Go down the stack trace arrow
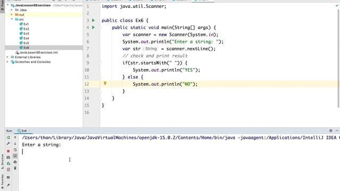Screen dimensions: 340x191 [15, 143]
